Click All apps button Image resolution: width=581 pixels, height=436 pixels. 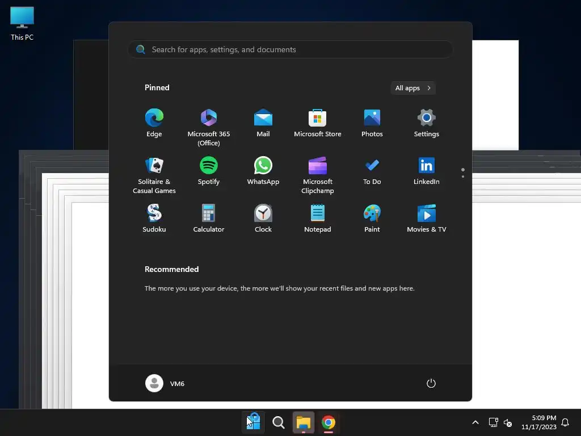pyautogui.click(x=413, y=88)
